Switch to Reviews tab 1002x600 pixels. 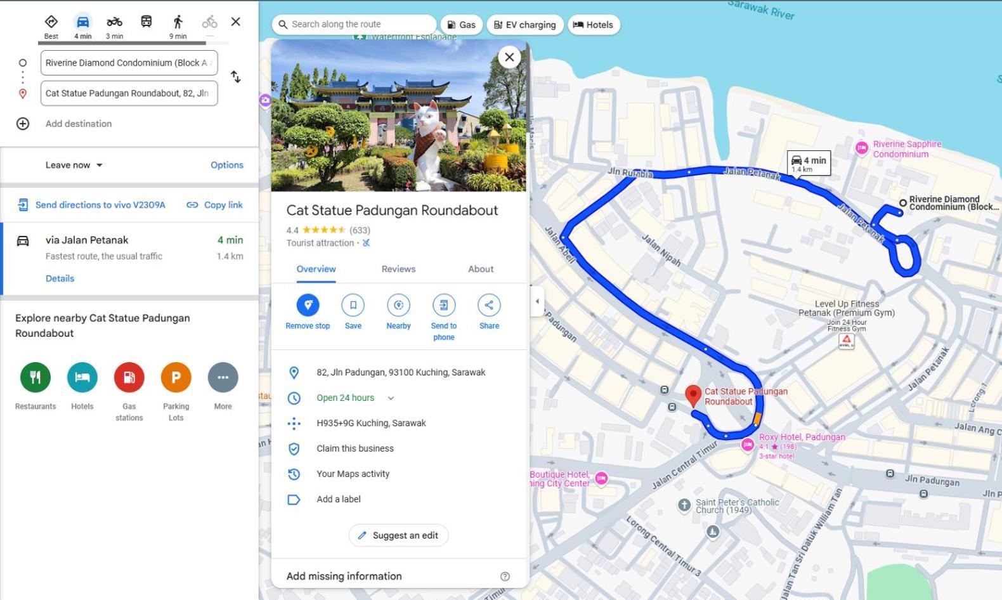398,269
